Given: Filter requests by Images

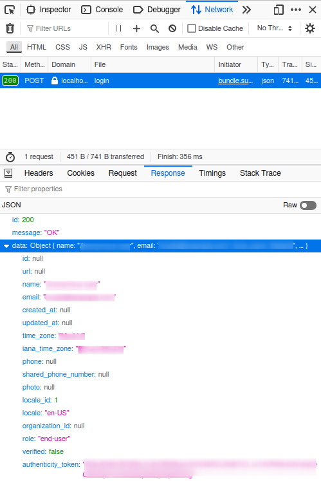Looking at the screenshot, I should click(158, 47).
